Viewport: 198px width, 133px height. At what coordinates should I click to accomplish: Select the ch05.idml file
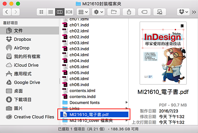[x=94, y=67]
